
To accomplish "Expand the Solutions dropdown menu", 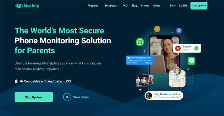I will (111, 6).
